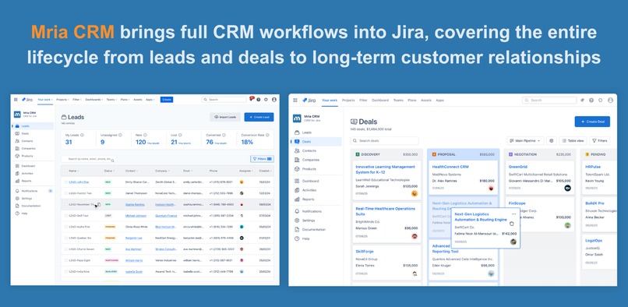The height and width of the screenshot is (307, 628).
Task: Click search magnifier in leads search field
Action: point(112,160)
